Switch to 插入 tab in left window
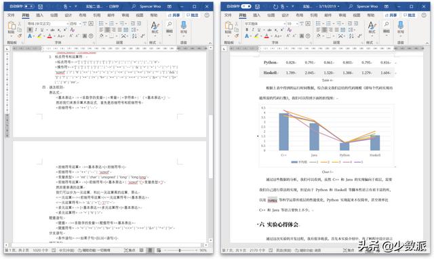Viewport: 434px width, 259px height. point(40,15)
